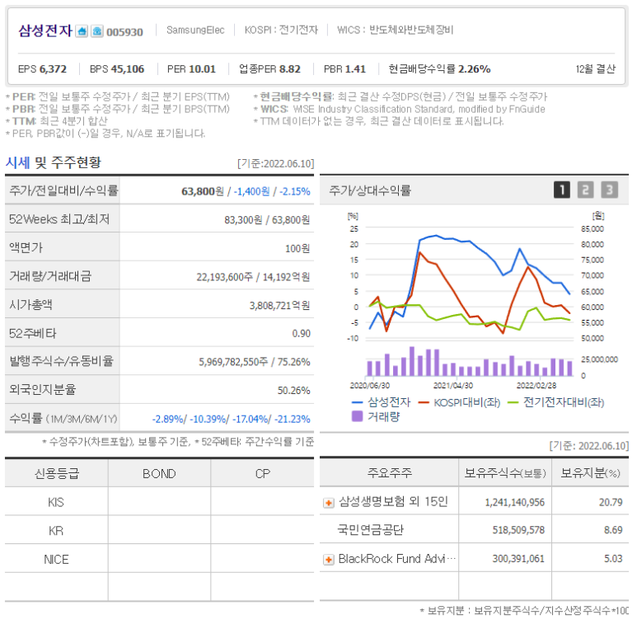Click the 83,300원 / 63,800원 52-week value
637x629 pixels.
(x=267, y=220)
